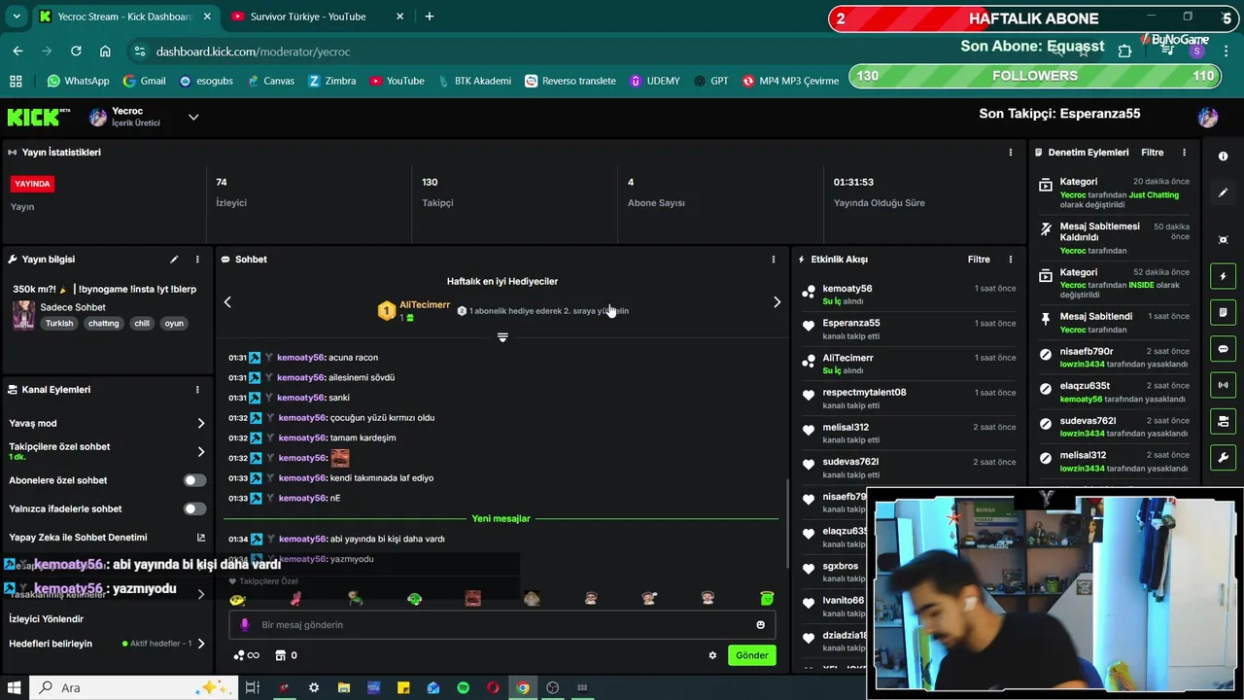Click the purple microphone icon in message box
The width and height of the screenshot is (1244, 700).
[x=245, y=625]
